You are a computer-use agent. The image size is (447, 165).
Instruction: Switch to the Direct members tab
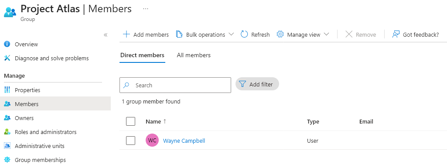point(142,55)
